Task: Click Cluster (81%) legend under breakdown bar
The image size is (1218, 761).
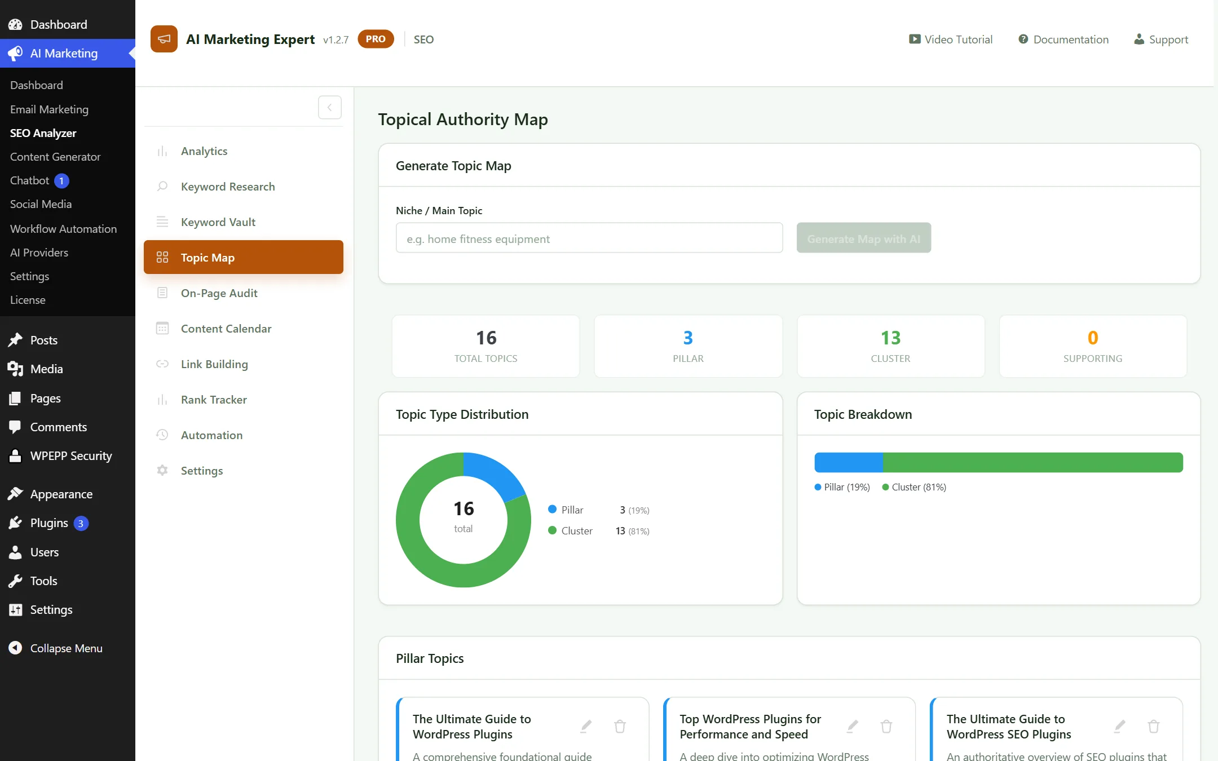Action: point(914,487)
